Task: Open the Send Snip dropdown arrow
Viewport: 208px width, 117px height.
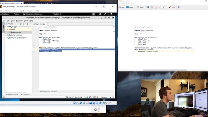Action: tap(160, 7)
